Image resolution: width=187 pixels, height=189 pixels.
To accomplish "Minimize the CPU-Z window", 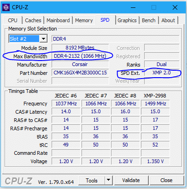I will pyautogui.click(x=133, y=7).
